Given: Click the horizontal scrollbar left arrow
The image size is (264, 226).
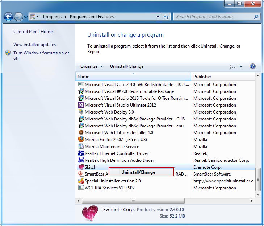Looking at the screenshot, I should click(78, 201).
